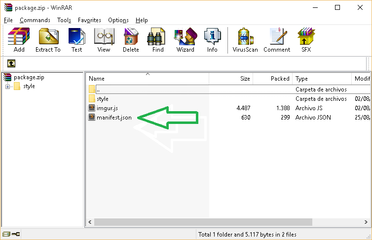
Task: Sort by the Name column header
Action: coord(147,79)
